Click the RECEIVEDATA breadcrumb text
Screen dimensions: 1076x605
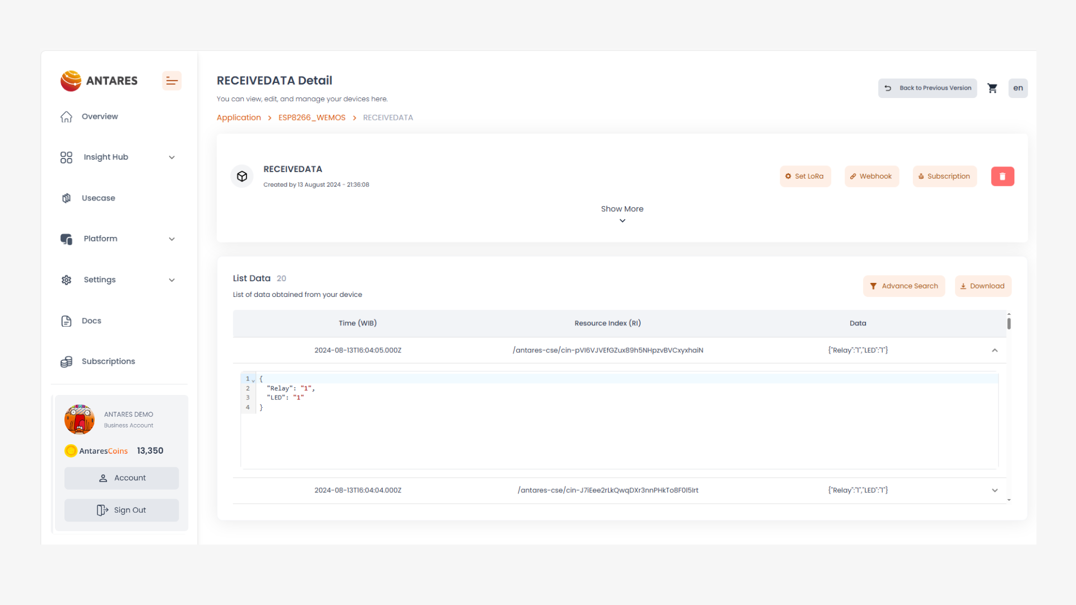coord(388,118)
